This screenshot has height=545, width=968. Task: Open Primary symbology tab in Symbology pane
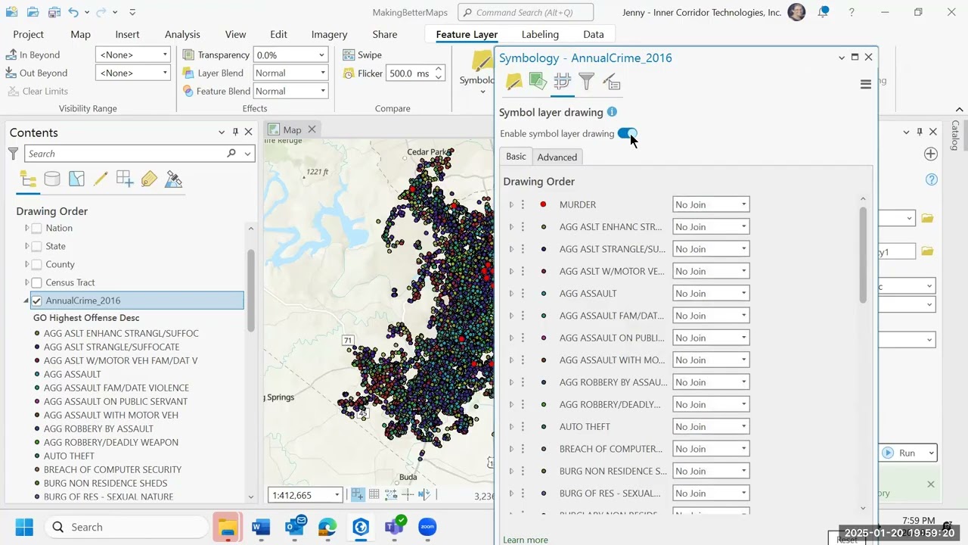tap(513, 81)
